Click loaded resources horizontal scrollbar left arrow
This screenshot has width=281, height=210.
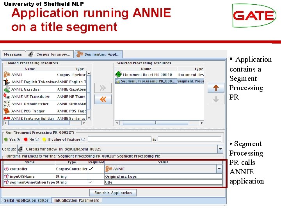point(6,123)
